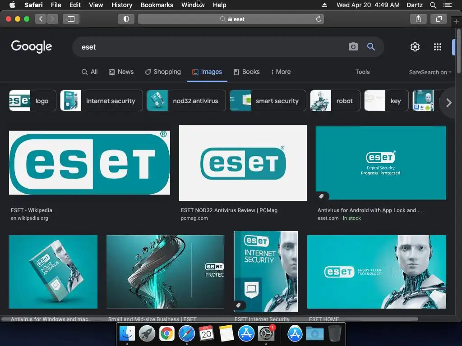Image resolution: width=462 pixels, height=346 pixels.
Task: Select the internet security suggestion chip
Action: (102, 100)
